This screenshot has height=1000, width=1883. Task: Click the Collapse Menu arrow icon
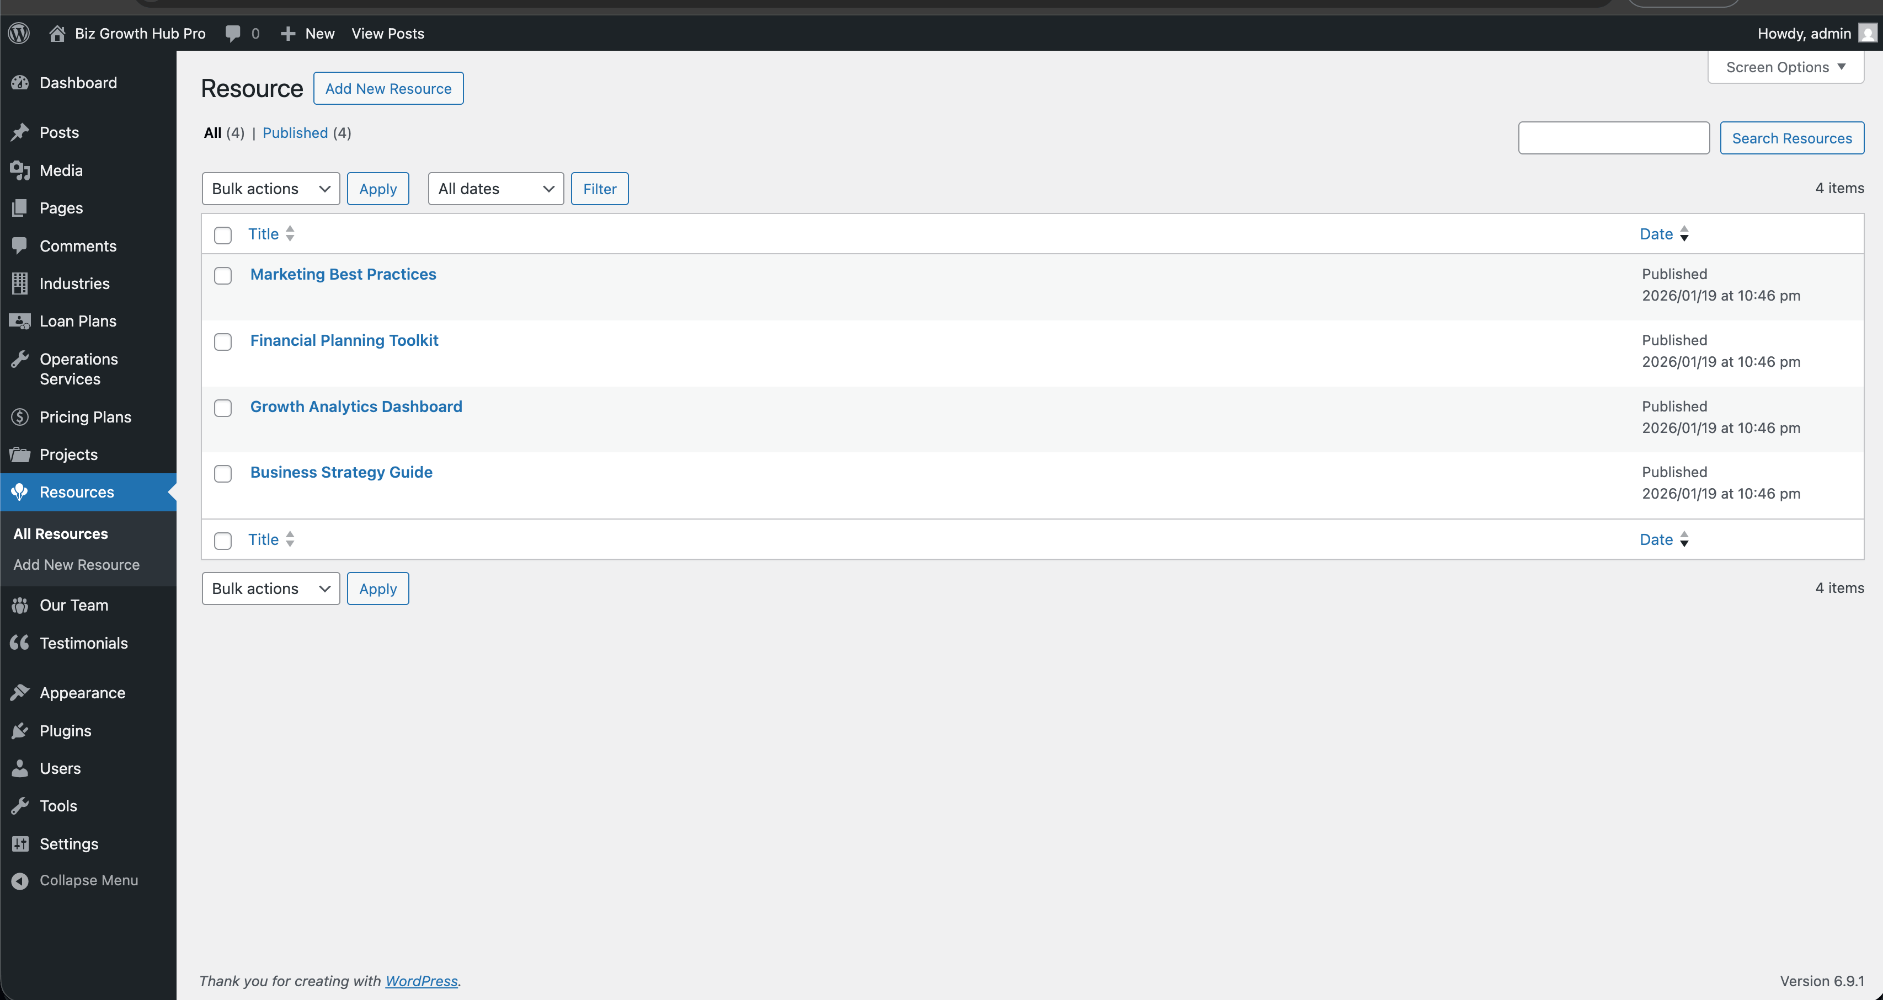point(20,880)
